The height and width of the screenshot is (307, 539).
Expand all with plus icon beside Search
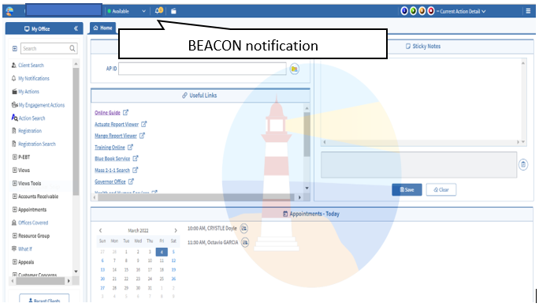tap(15, 48)
